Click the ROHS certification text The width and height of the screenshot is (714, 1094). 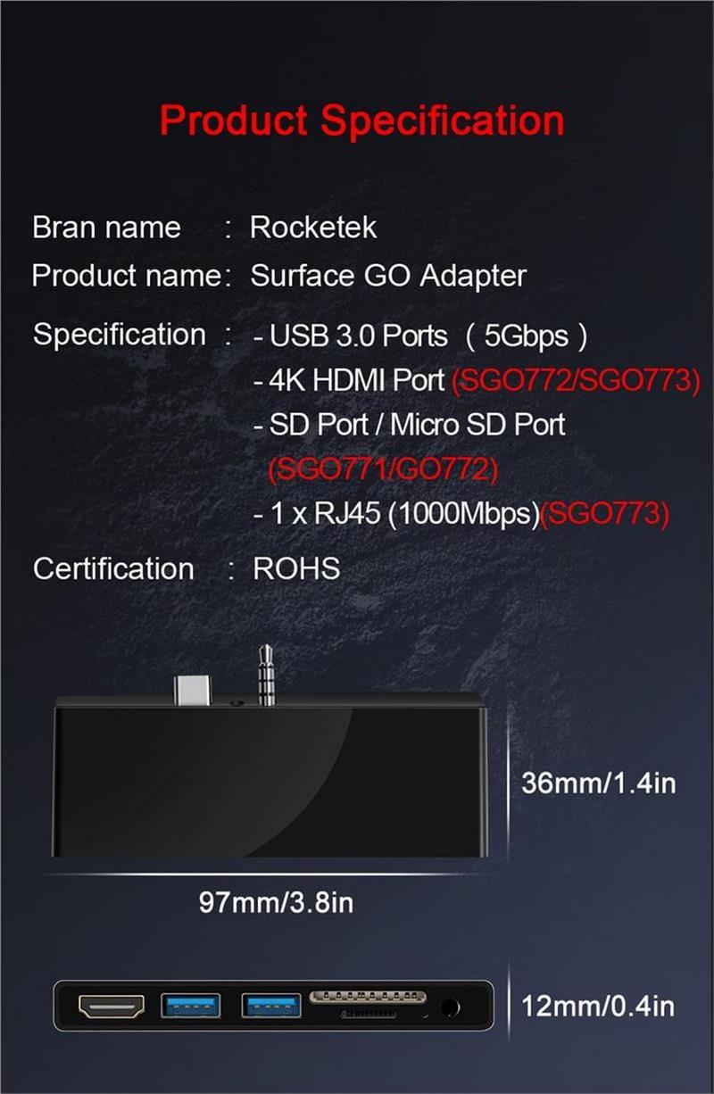click(x=296, y=568)
